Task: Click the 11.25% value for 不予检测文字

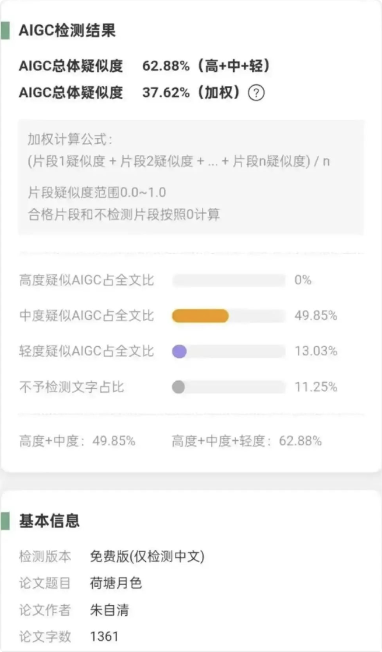Action: tap(316, 387)
